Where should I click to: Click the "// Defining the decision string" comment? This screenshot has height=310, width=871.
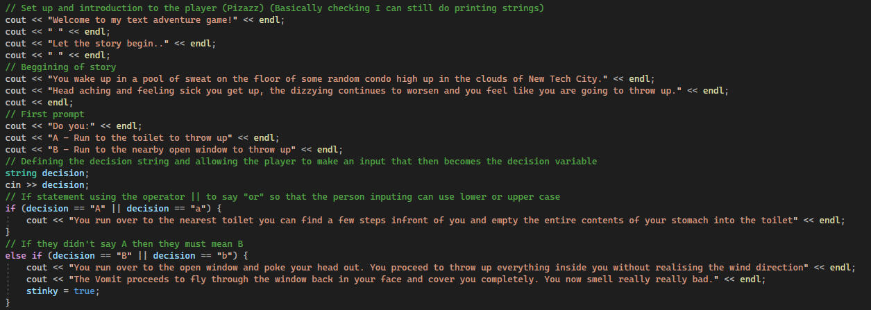tap(298, 162)
